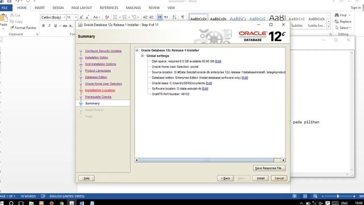The height and width of the screenshot is (205, 364).
Task: Open Help in the Oracle installer
Action: (x=86, y=178)
